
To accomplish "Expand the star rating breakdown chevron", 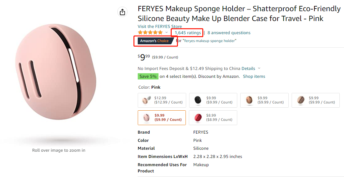I will coord(167,33).
